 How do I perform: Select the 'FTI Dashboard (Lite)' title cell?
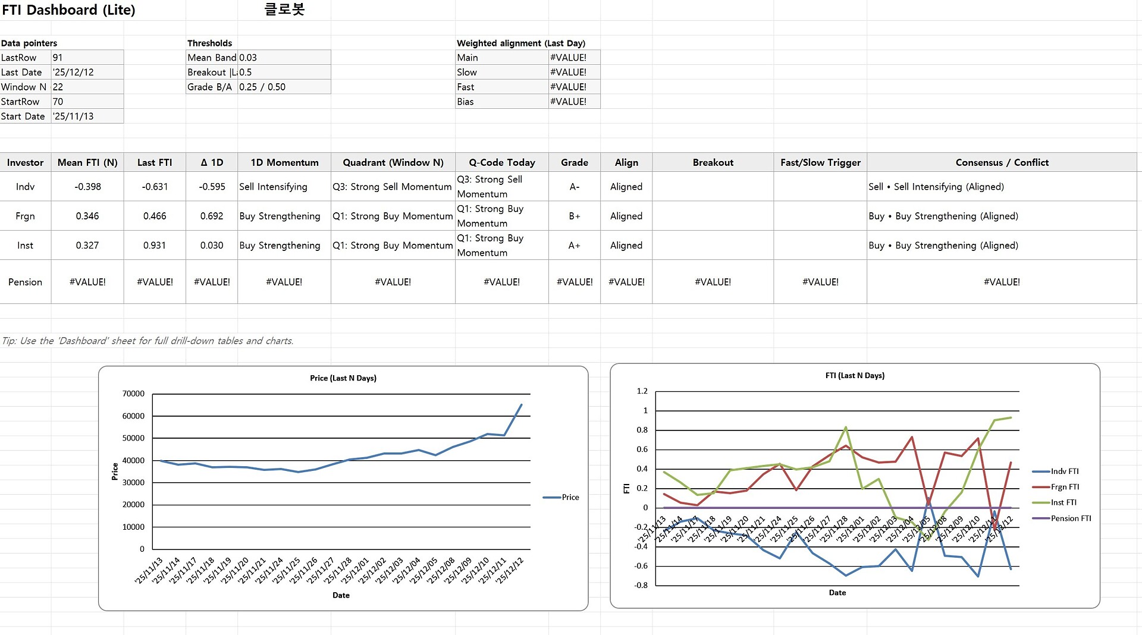point(68,10)
